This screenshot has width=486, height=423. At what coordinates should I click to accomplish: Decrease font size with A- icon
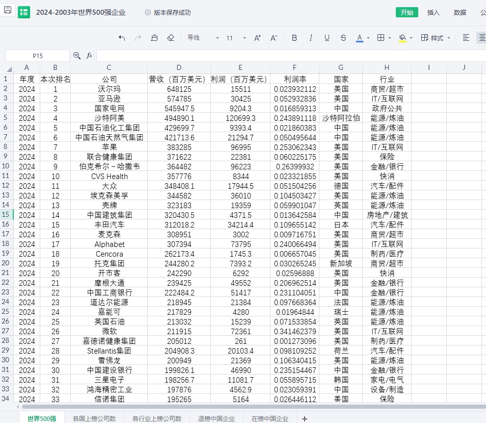click(x=274, y=38)
